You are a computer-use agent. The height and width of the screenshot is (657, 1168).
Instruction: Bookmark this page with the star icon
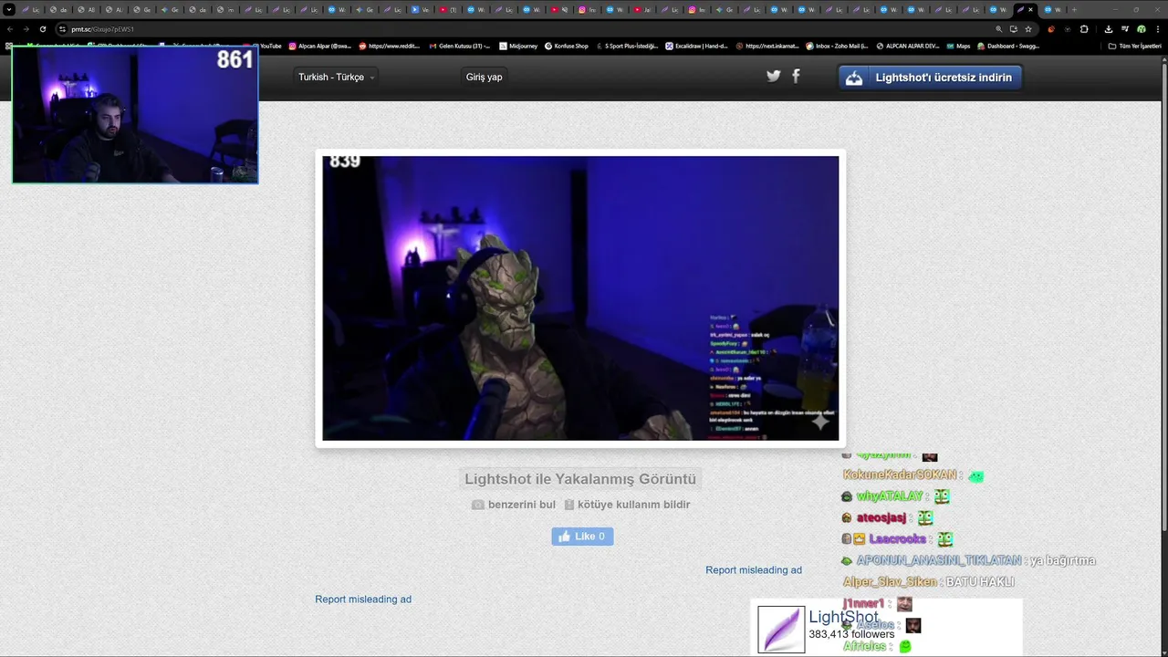pyautogui.click(x=1028, y=29)
